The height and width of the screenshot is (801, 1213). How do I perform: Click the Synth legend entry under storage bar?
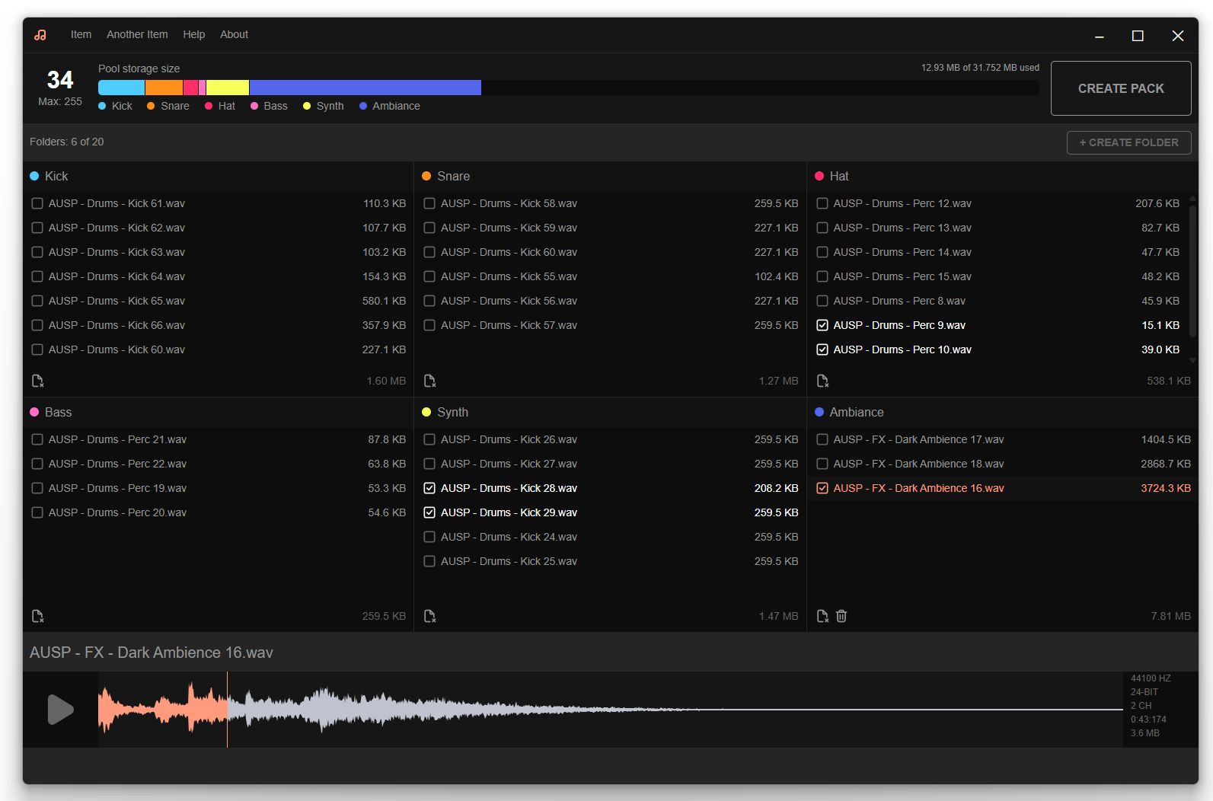click(x=324, y=106)
